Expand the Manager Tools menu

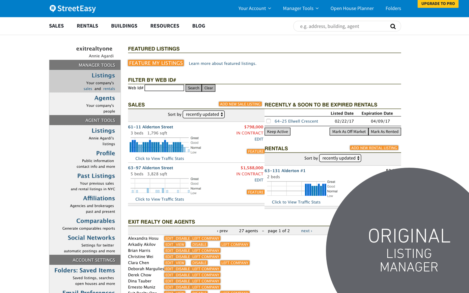(x=301, y=8)
